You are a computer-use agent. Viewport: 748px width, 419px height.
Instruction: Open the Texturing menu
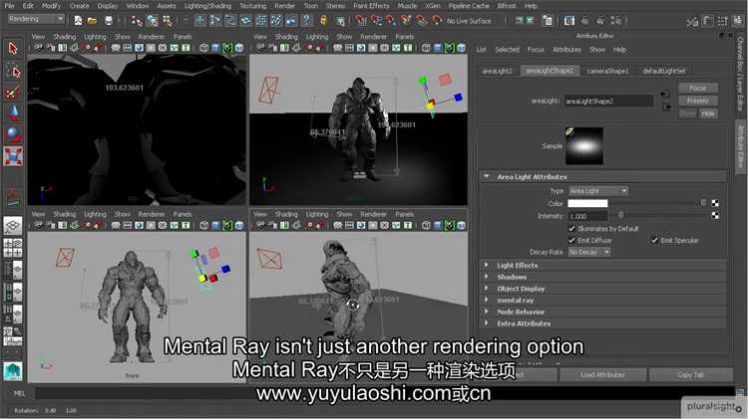(x=253, y=6)
